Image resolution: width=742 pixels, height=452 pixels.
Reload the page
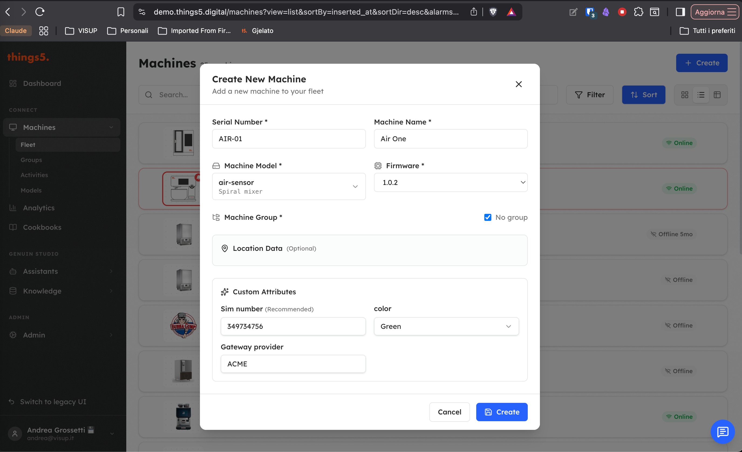(x=40, y=12)
